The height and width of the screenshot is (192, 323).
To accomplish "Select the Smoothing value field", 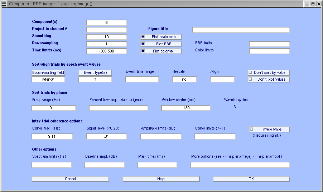I will tap(106, 37).
